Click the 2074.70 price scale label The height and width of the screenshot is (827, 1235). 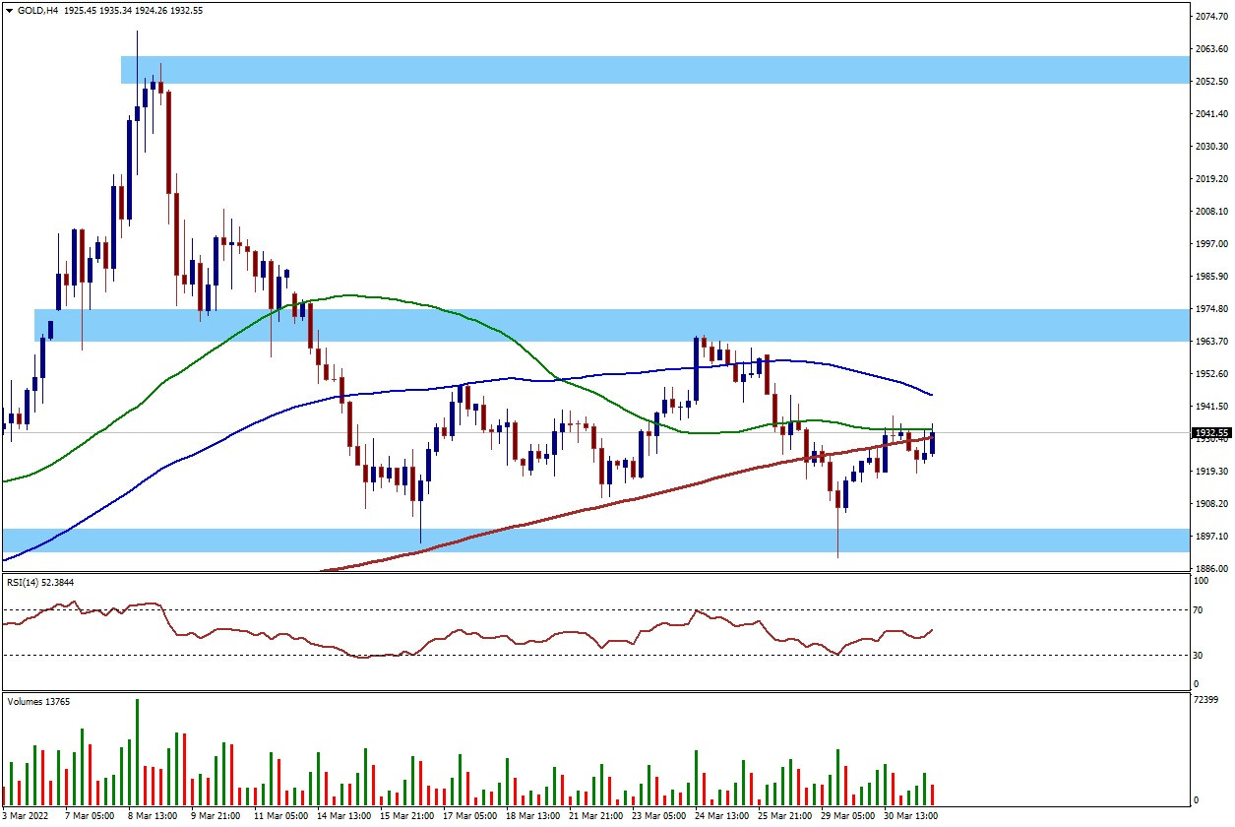[1206, 17]
